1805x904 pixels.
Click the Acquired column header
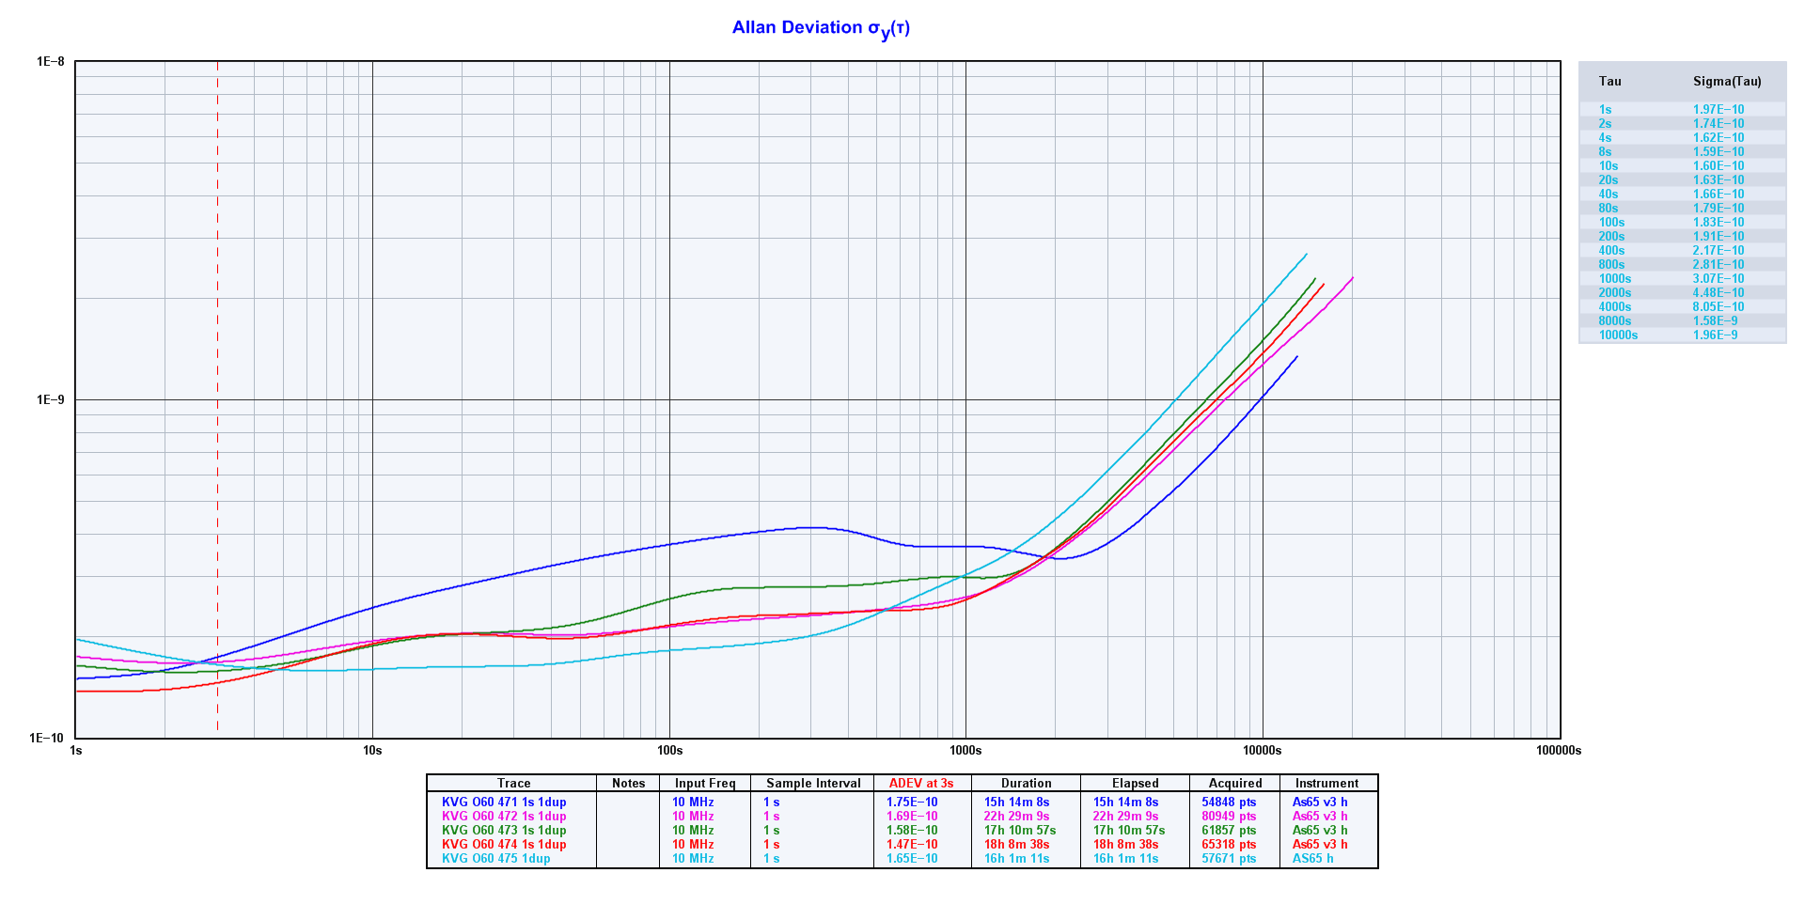(x=1235, y=784)
